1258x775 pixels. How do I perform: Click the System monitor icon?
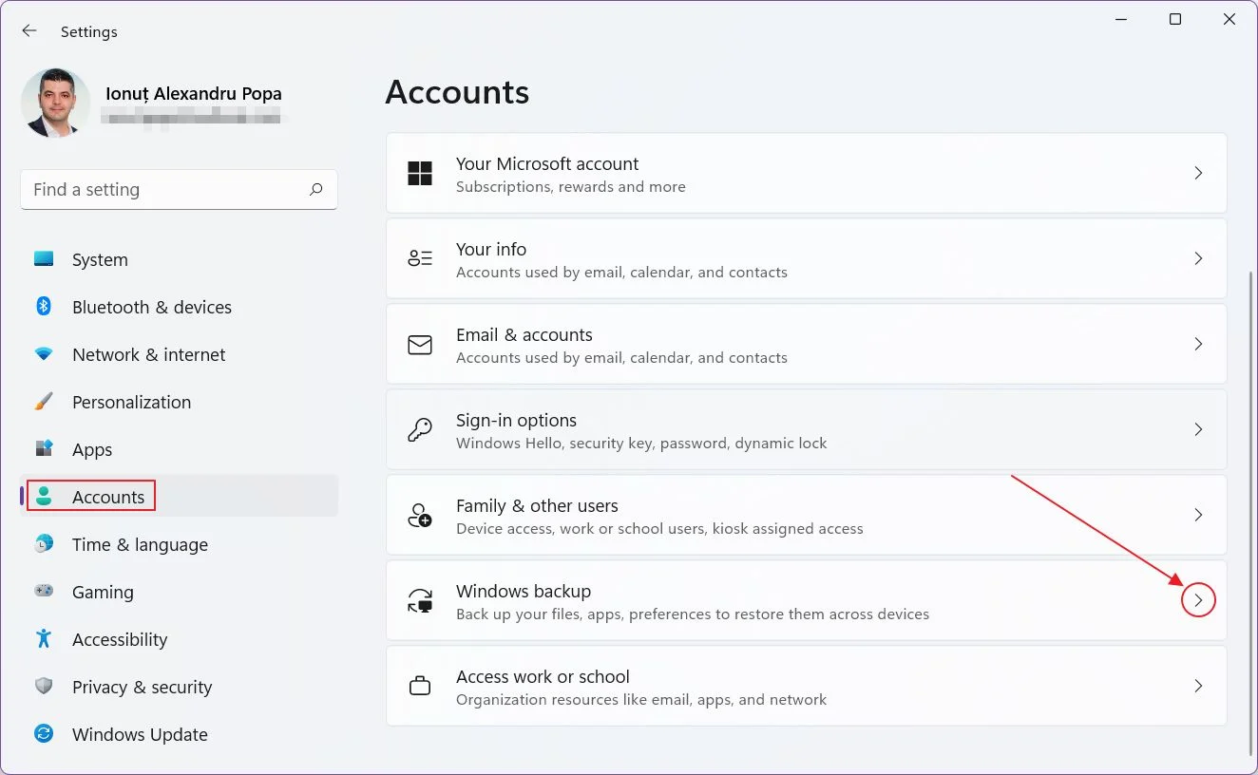tap(44, 259)
